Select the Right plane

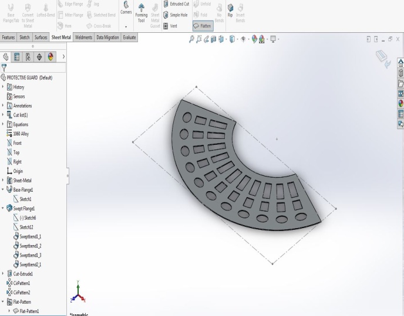tap(14, 162)
